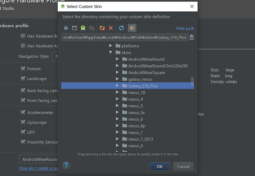Viewport: 255px width, 176px height.
Task: Uncheck the Accelerometer sensor
Action: [x=23, y=112]
